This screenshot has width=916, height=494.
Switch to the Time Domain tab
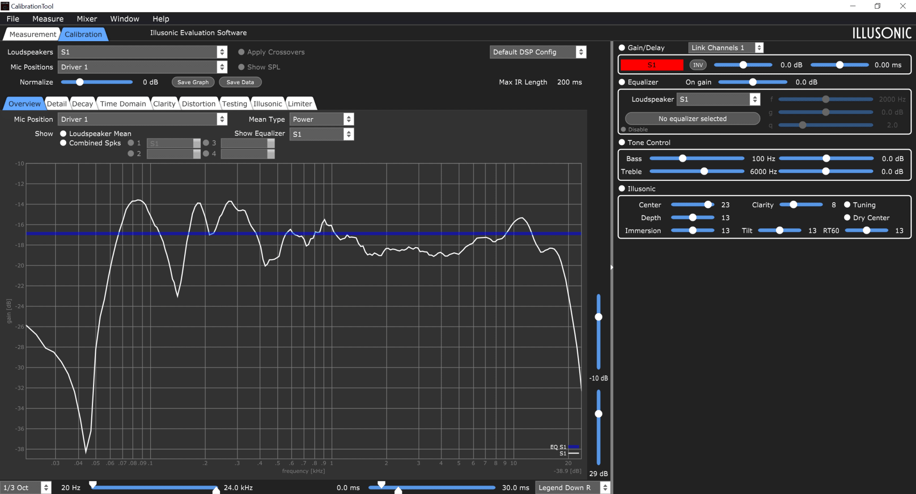tap(123, 104)
